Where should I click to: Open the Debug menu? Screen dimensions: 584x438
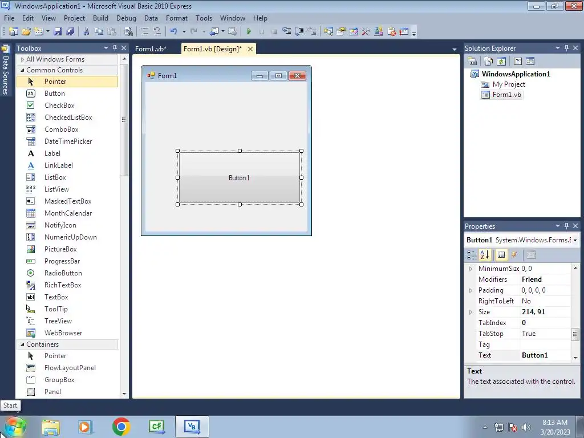(x=126, y=18)
